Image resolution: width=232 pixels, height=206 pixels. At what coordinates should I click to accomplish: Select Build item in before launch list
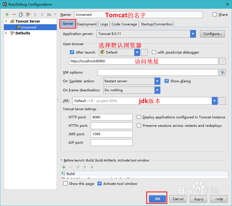pos(144,174)
